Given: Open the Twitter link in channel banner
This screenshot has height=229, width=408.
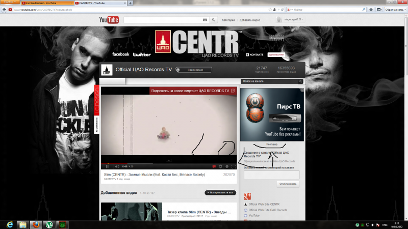Looking at the screenshot, I should point(142,54).
